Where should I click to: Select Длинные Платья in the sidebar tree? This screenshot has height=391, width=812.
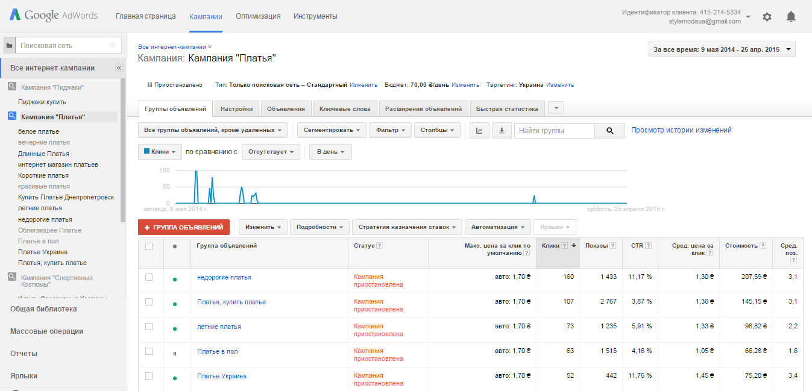tap(43, 154)
